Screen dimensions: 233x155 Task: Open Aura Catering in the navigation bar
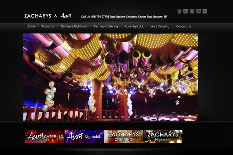tap(160, 26)
